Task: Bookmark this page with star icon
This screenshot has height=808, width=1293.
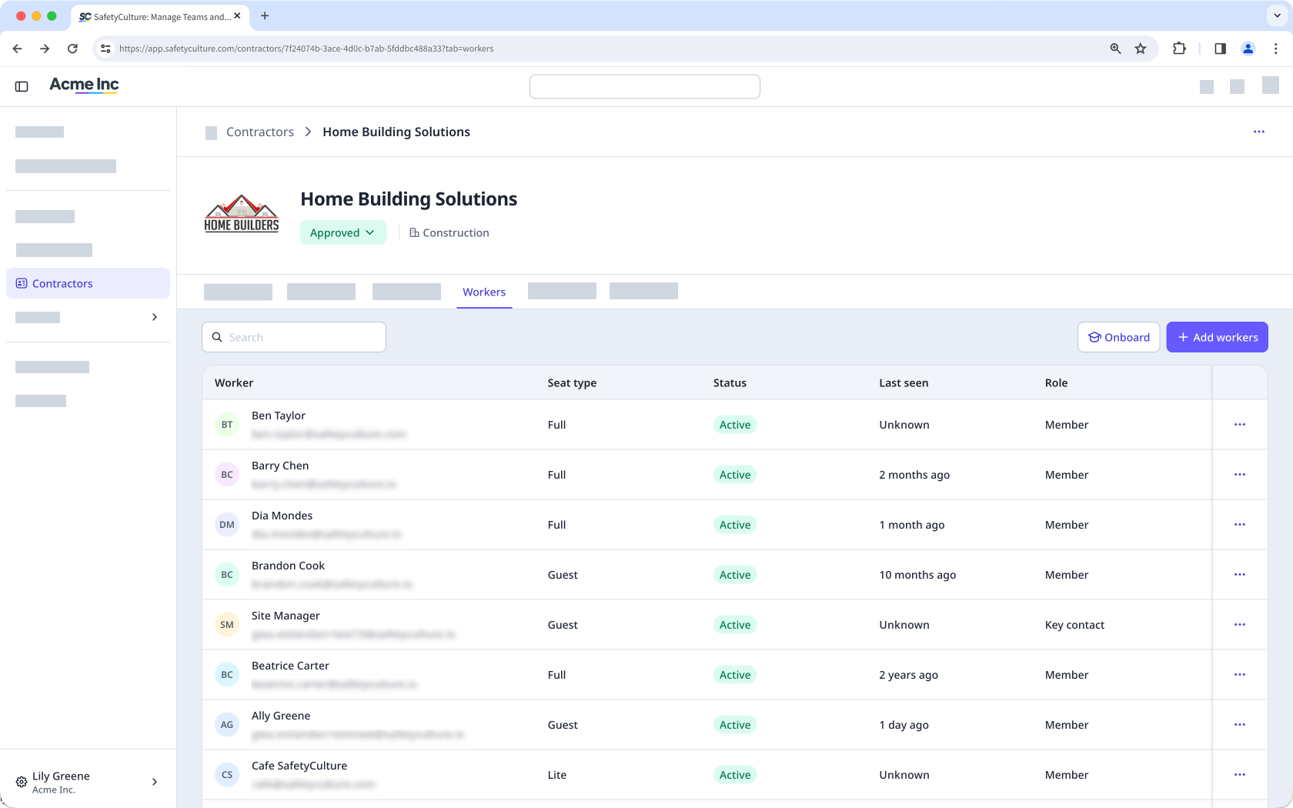Action: tap(1141, 48)
